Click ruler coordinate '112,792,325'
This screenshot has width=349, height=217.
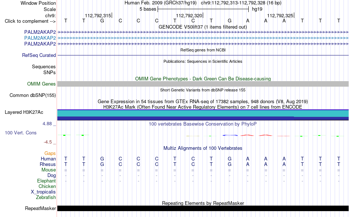click(280, 15)
